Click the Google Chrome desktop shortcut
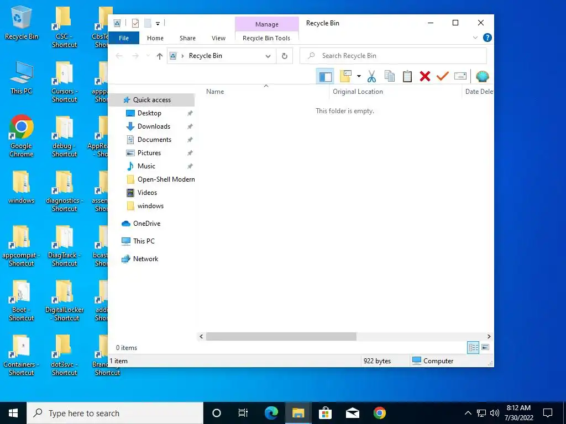The height and width of the screenshot is (424, 566). [22, 136]
